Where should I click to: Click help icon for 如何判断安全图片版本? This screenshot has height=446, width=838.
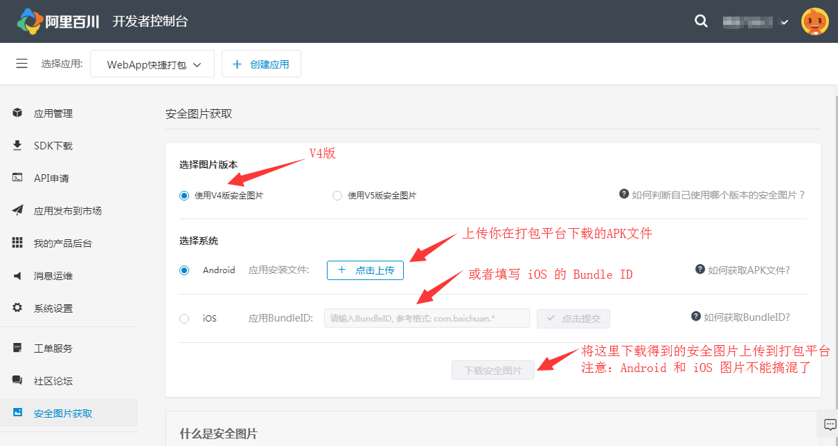tap(624, 194)
